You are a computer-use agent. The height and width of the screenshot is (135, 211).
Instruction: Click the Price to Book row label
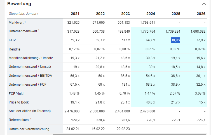coord(19,102)
